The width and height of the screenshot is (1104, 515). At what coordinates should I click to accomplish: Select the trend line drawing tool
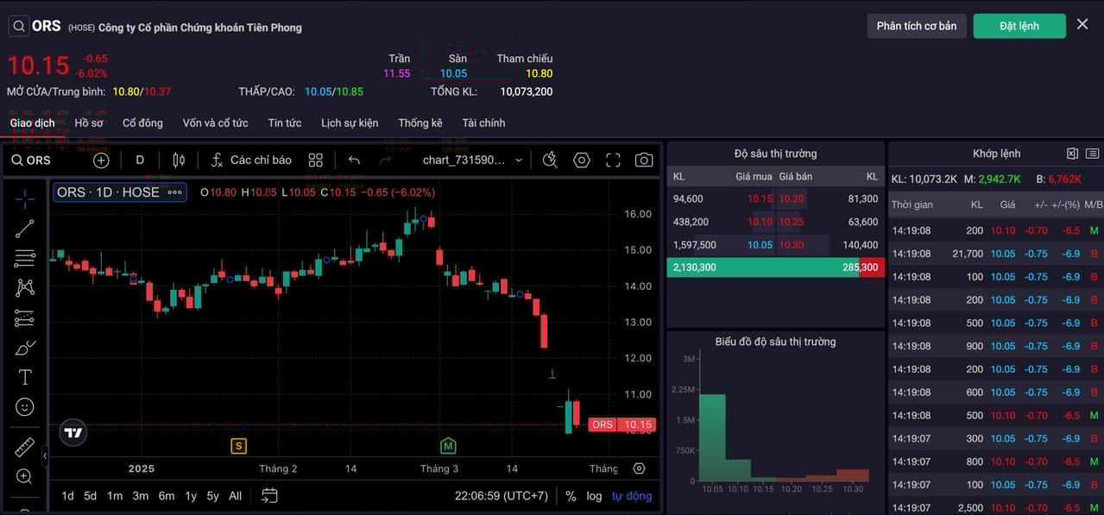pos(25,229)
